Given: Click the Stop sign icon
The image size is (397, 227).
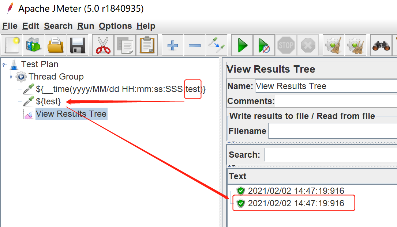Looking at the screenshot, I should coord(286,45).
